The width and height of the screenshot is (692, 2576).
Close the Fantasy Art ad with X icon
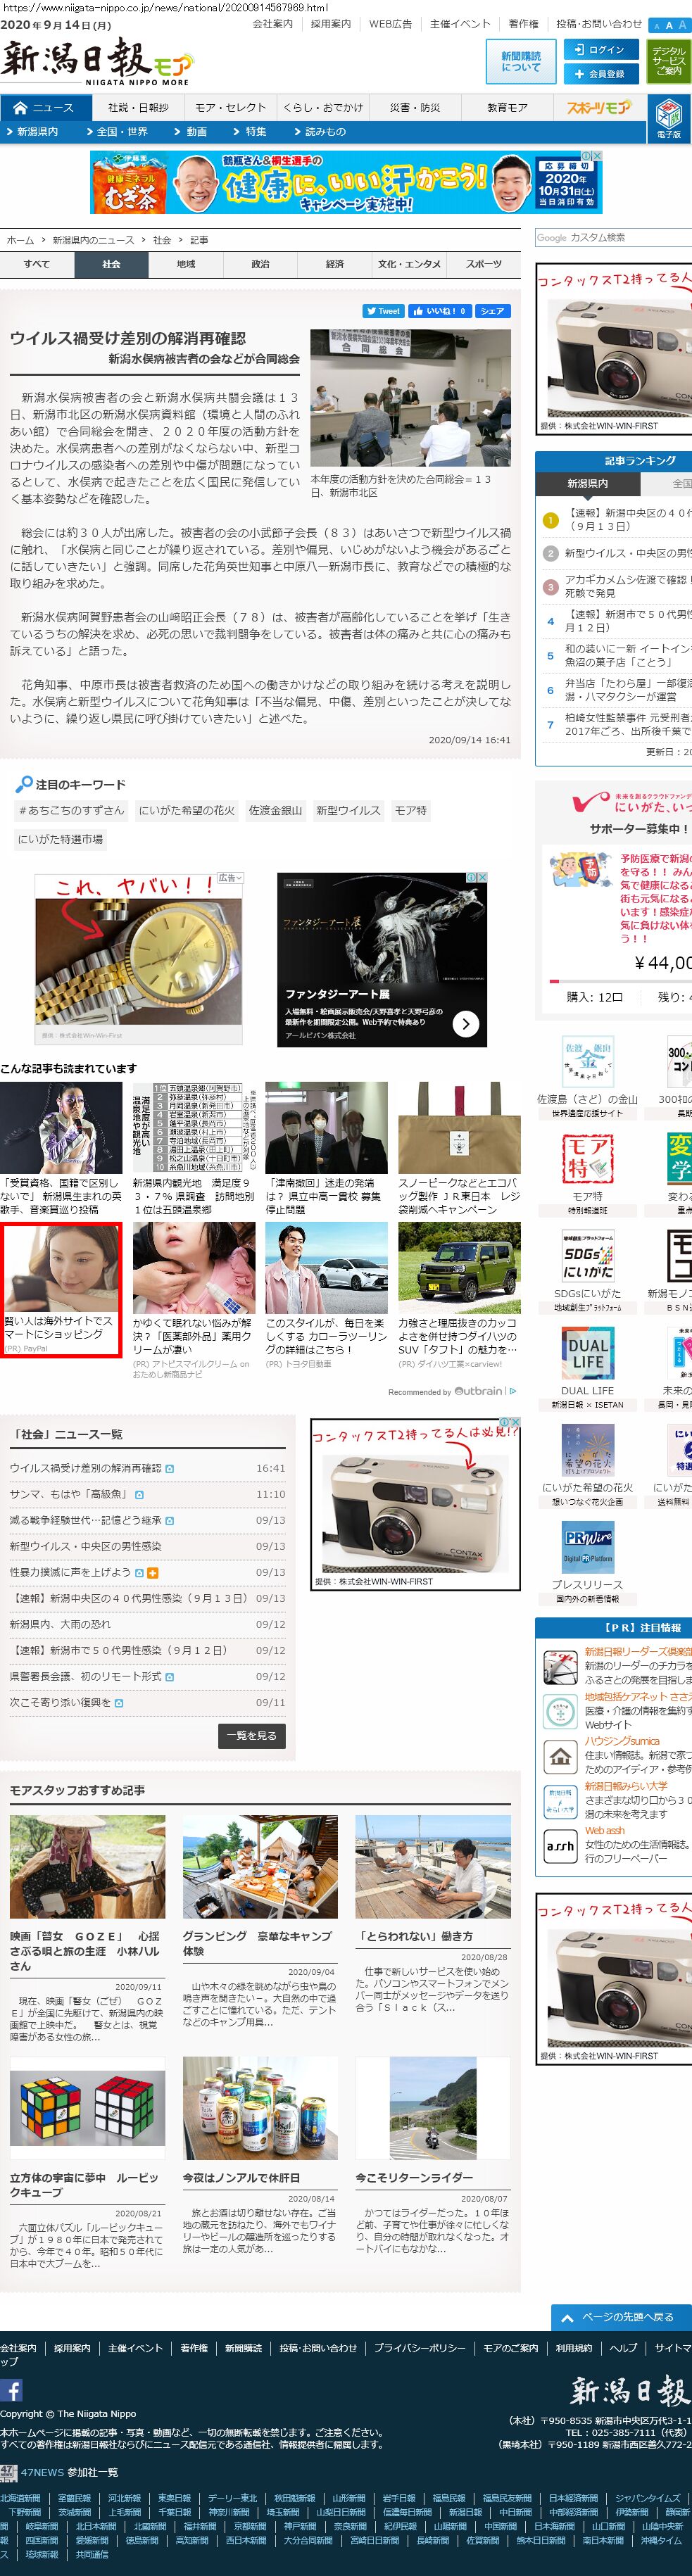[482, 878]
